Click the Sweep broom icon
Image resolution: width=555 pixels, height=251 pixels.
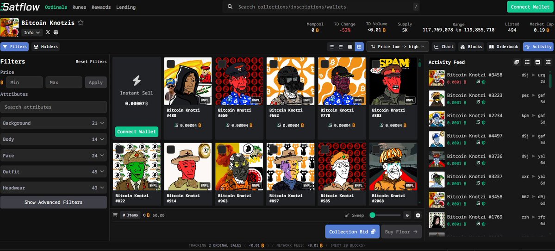(x=347, y=215)
